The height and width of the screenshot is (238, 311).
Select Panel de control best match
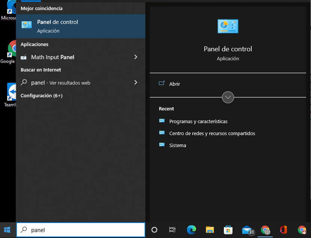80,26
